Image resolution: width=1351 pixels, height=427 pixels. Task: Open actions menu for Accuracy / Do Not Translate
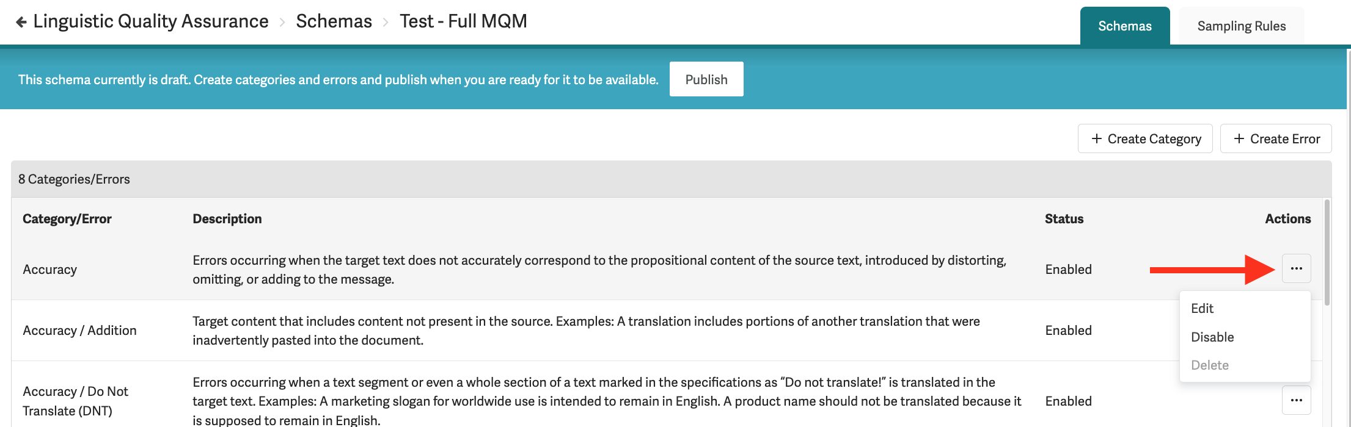(1296, 400)
